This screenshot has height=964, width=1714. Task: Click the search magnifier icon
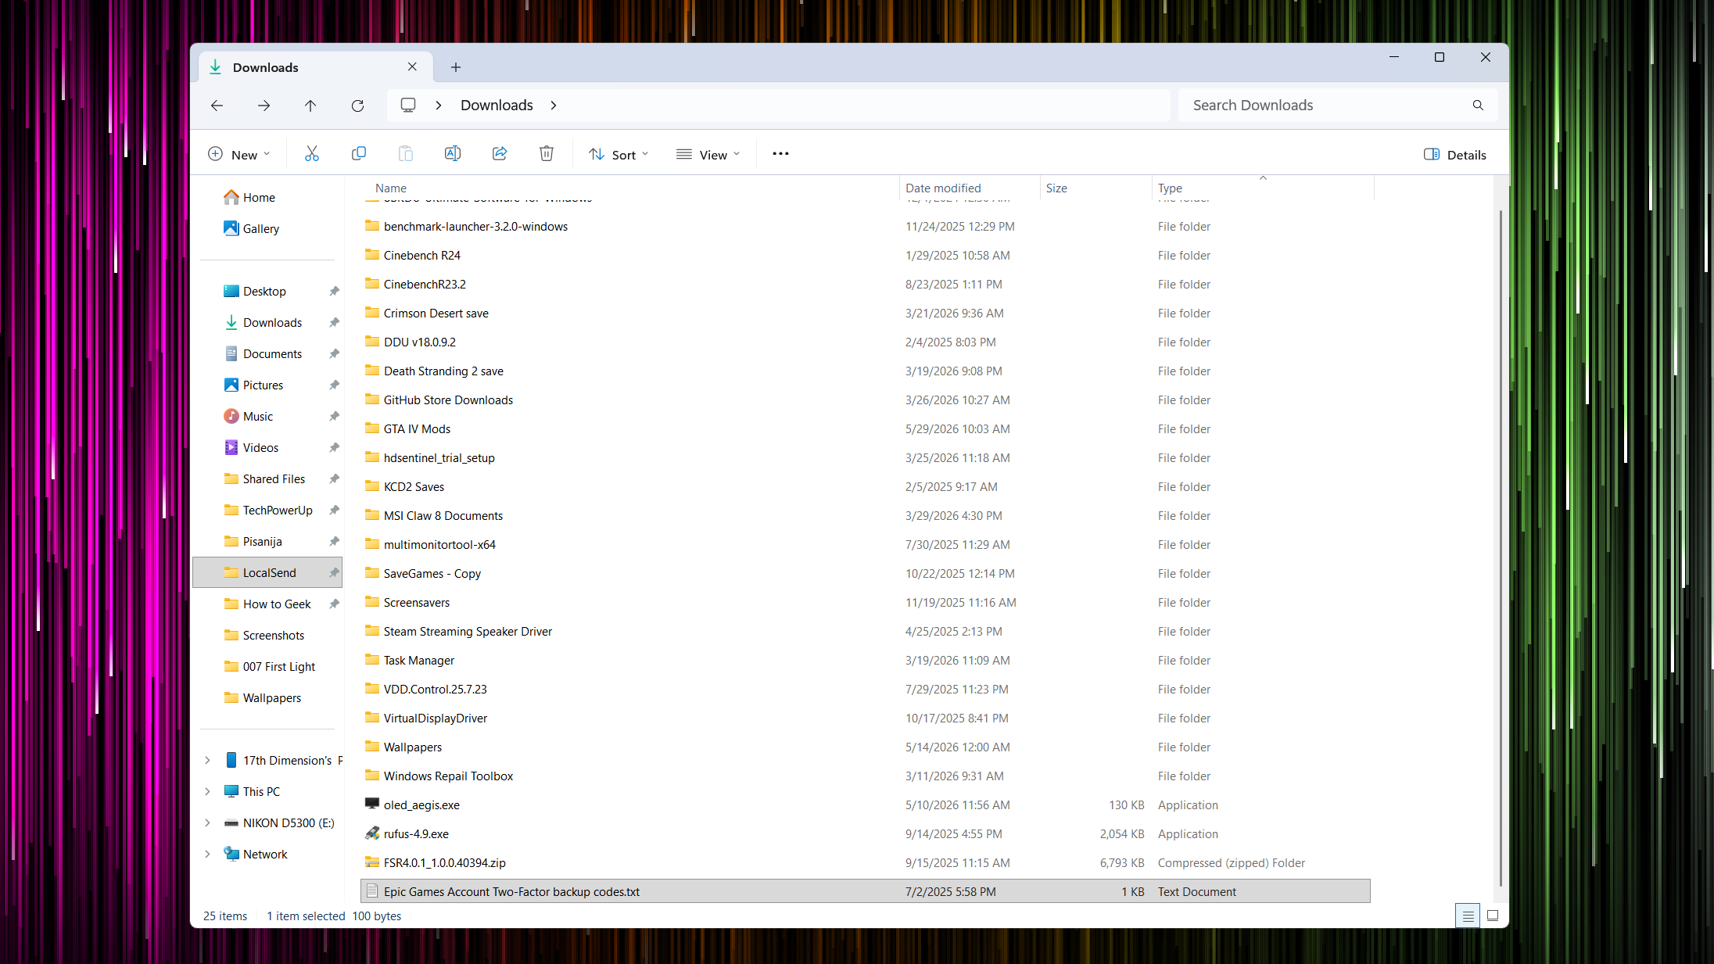[1478, 106]
